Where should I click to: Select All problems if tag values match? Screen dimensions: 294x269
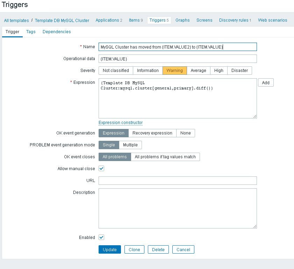(165, 157)
